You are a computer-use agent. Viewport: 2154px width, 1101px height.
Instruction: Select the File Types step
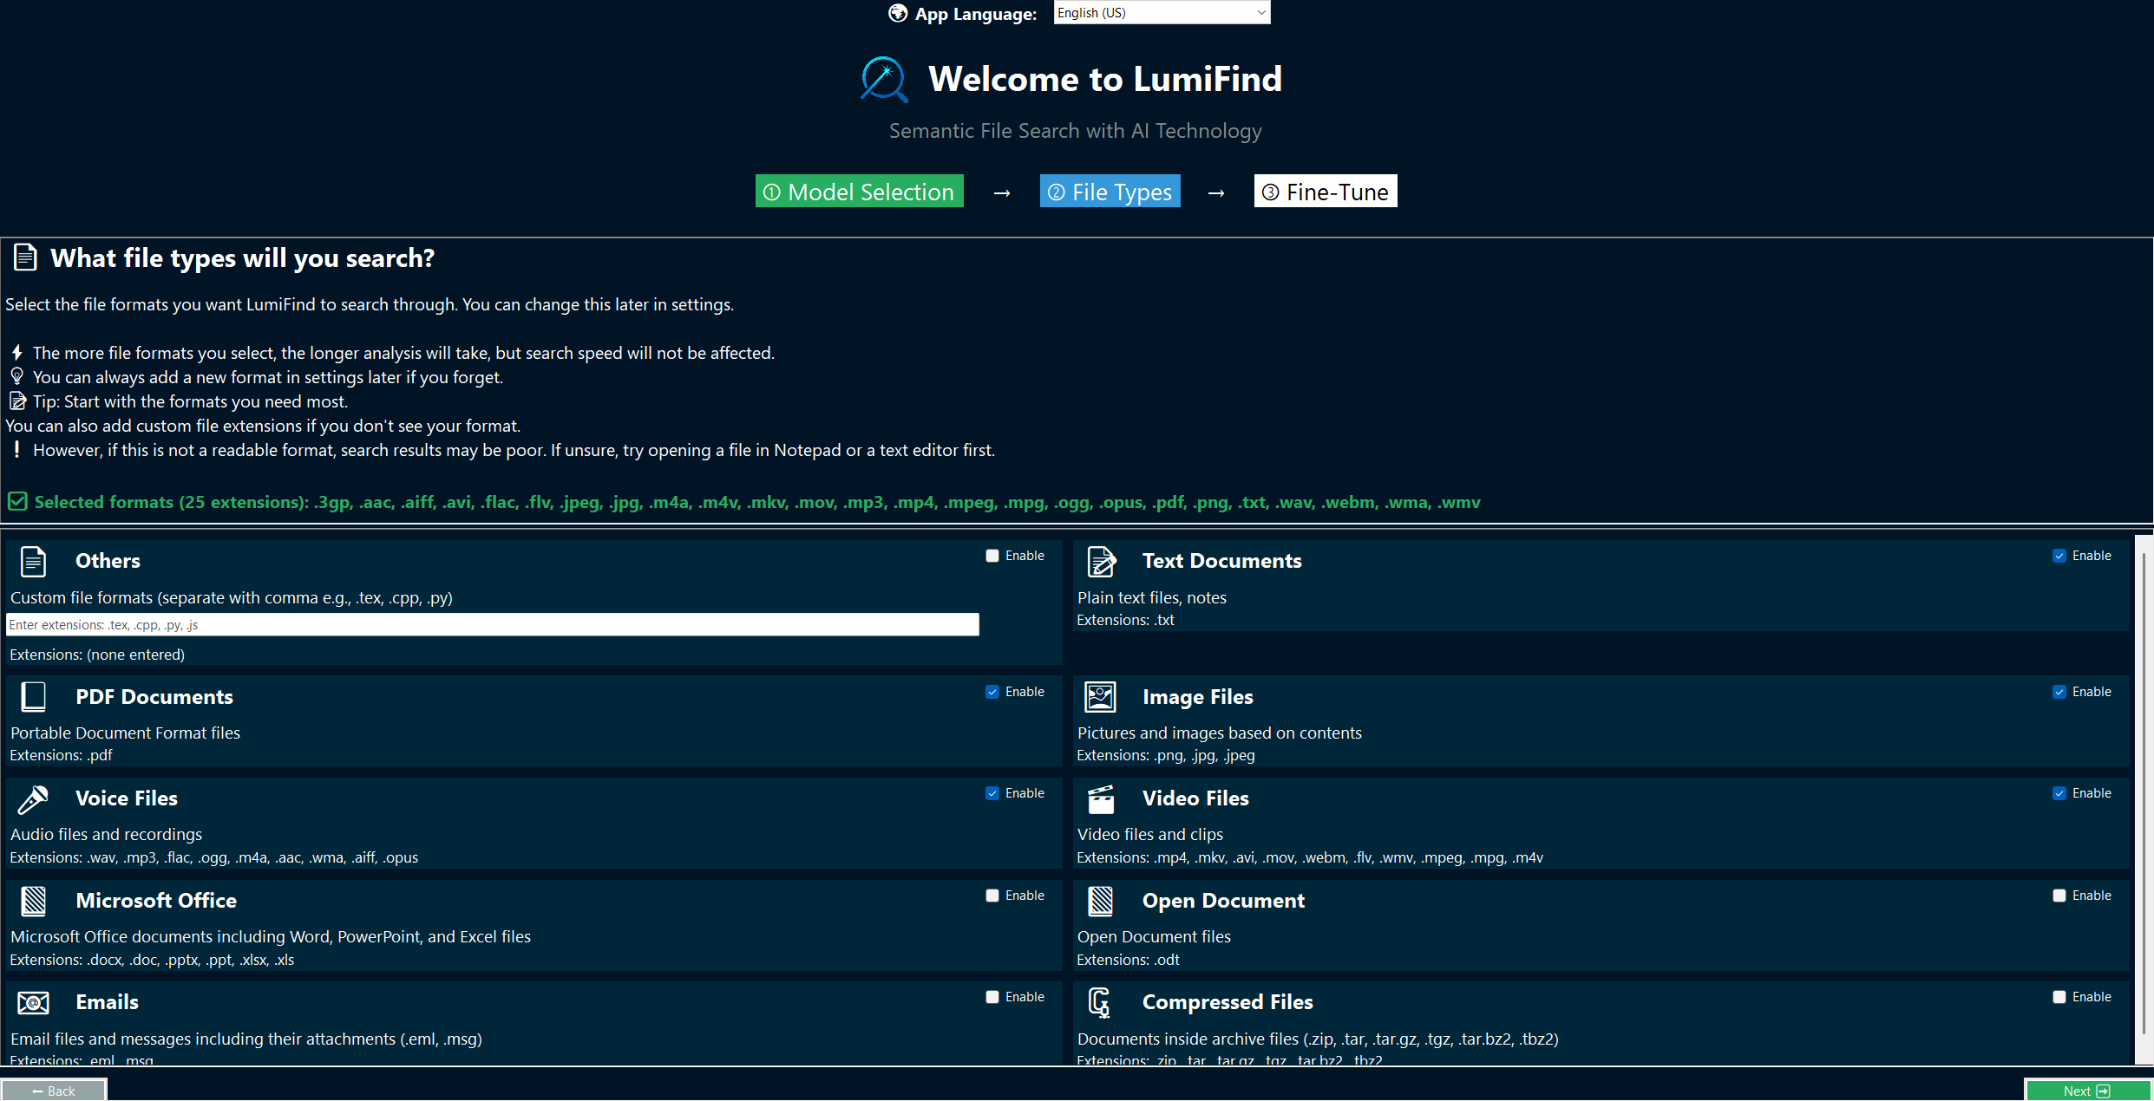click(1110, 192)
